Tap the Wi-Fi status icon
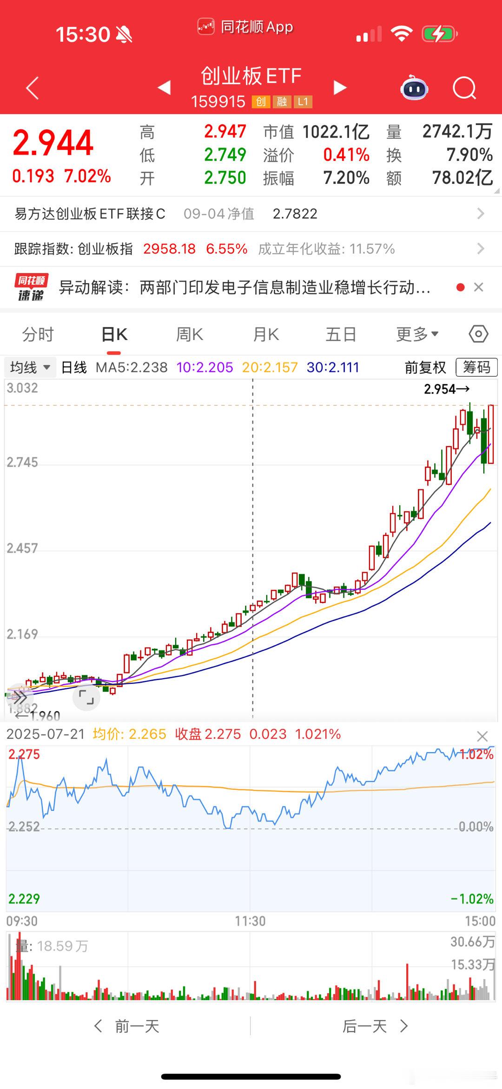The height and width of the screenshot is (1089, 502). pos(401,34)
